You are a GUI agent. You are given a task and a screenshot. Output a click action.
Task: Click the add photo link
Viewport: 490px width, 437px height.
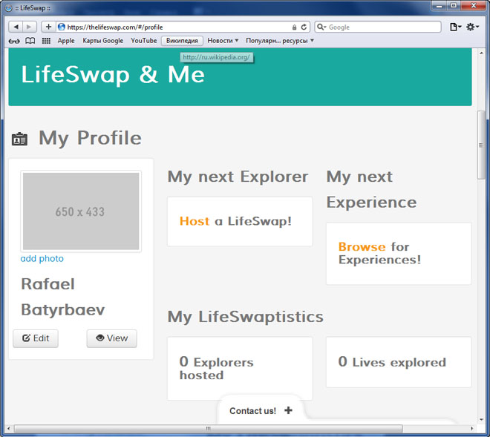coord(42,259)
